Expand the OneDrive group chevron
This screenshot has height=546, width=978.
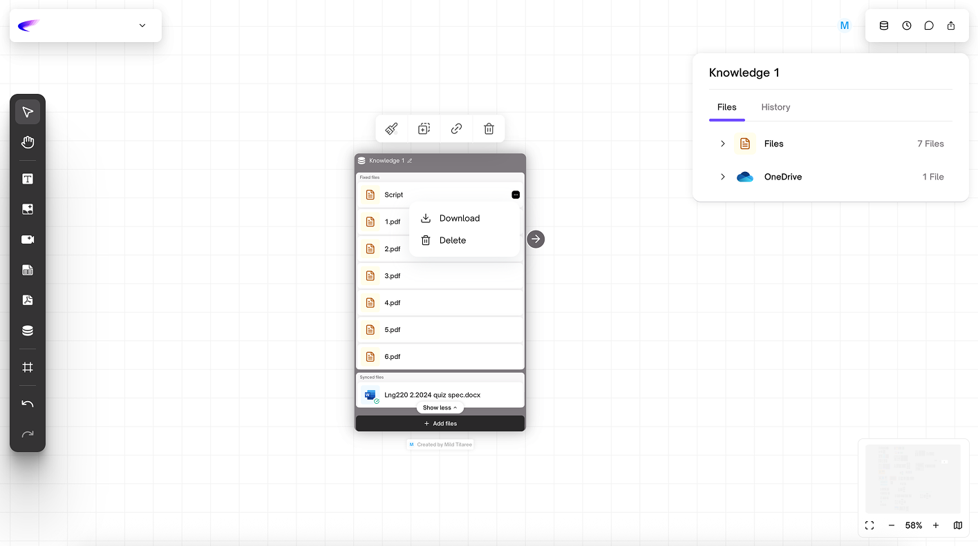723,177
